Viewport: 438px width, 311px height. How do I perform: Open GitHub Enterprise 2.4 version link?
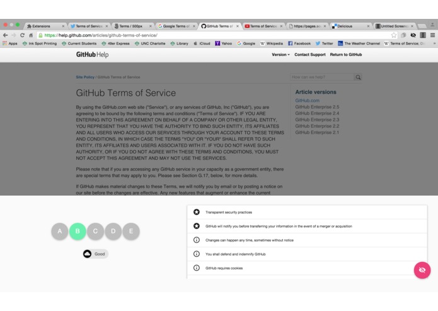[x=317, y=113]
